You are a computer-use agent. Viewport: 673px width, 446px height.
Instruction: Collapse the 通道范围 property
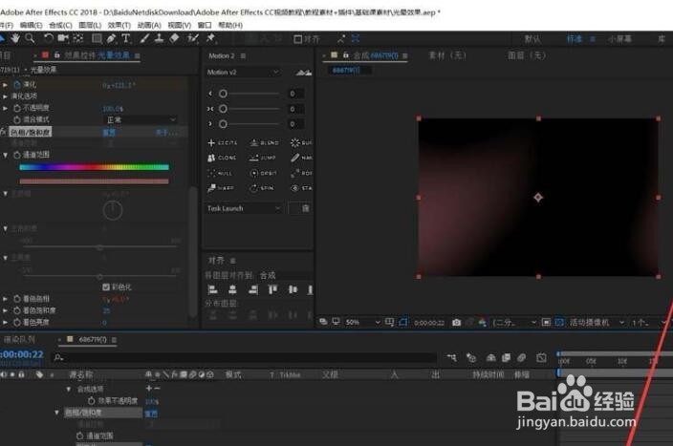coord(5,155)
